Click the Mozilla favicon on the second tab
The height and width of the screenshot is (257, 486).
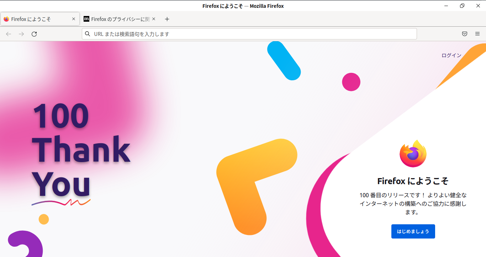point(86,19)
